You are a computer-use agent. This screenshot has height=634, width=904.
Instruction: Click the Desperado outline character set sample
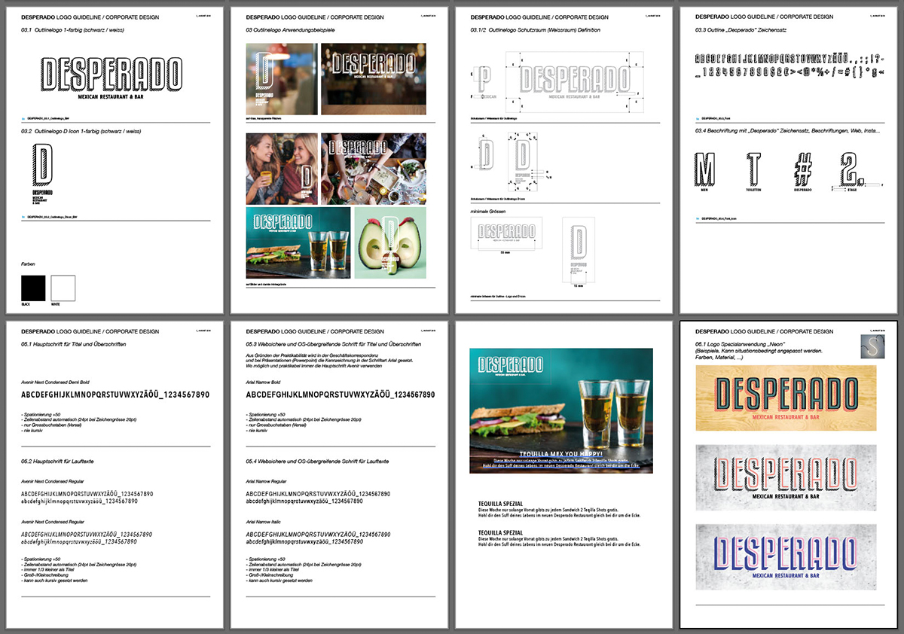pos(789,65)
